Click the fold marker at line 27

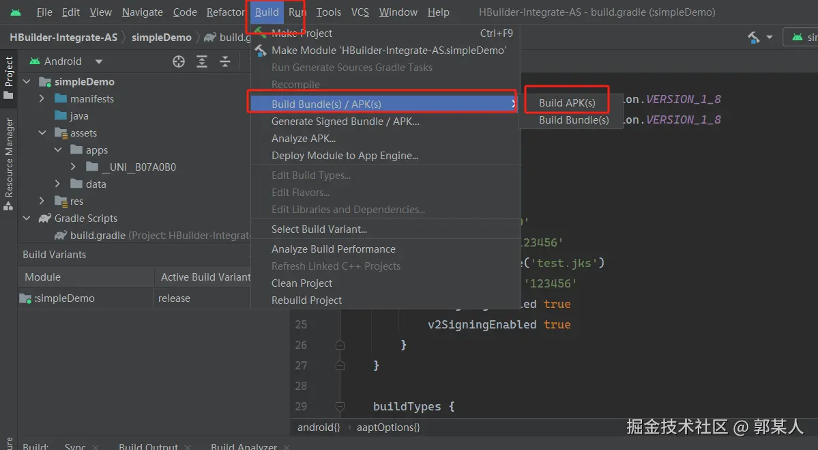340,365
